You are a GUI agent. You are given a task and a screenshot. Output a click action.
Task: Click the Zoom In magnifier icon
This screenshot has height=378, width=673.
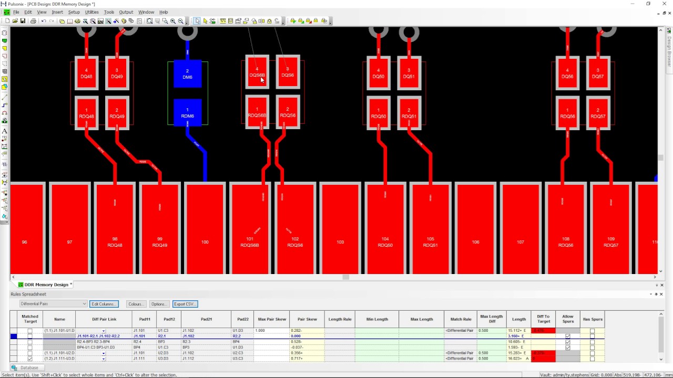click(172, 21)
